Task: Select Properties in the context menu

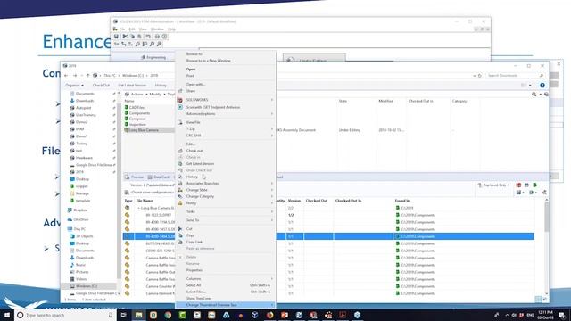Action: [x=194, y=270]
